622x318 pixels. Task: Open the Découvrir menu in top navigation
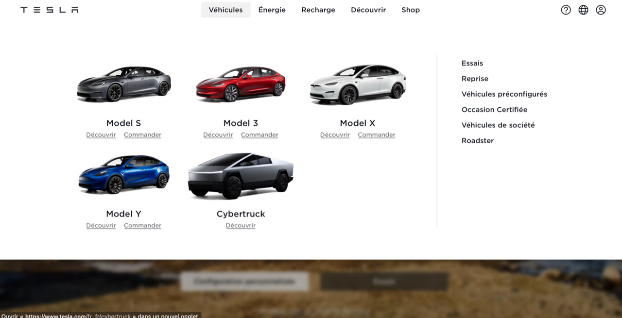click(368, 10)
